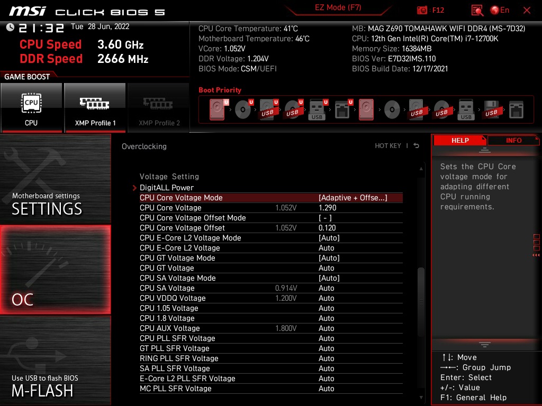
Task: Select the SA PLL SFR Voltage row
Action: tap(271, 368)
